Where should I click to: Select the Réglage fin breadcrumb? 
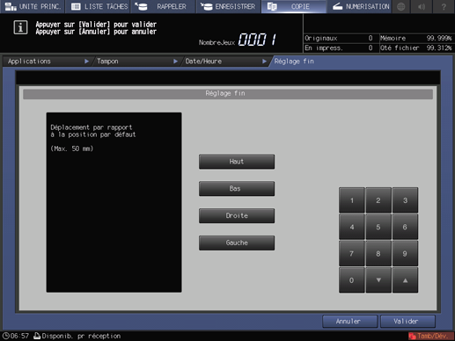294,62
